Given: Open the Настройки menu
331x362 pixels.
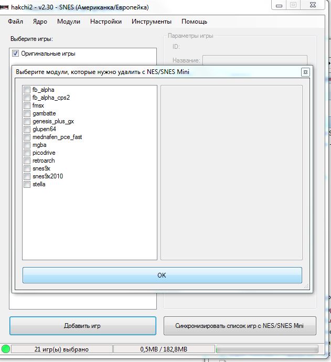Looking at the screenshot, I should (106, 22).
